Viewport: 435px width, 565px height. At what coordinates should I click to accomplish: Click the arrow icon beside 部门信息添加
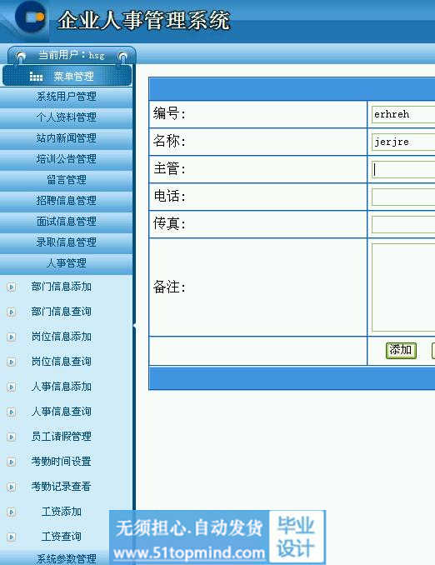click(12, 287)
